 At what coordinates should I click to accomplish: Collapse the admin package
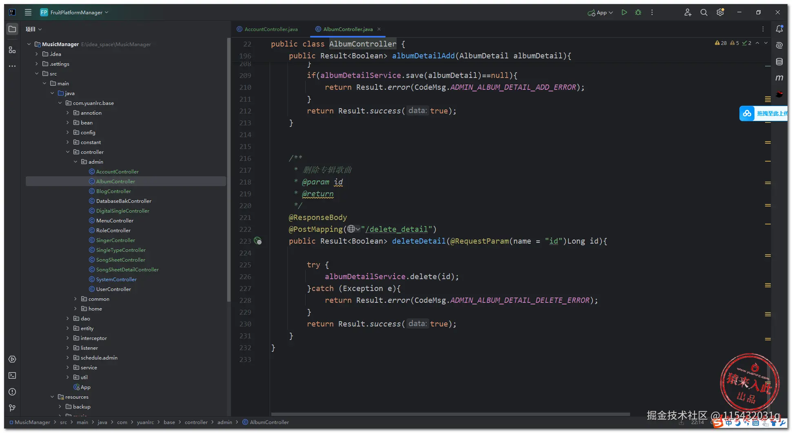pos(75,162)
